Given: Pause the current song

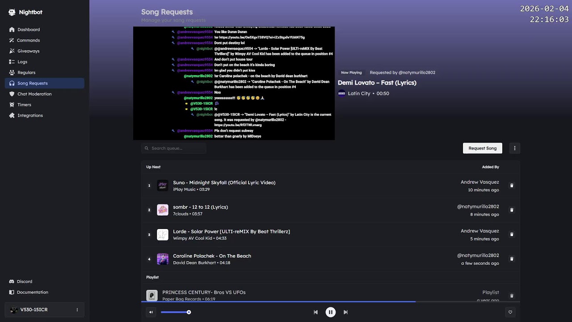Looking at the screenshot, I should pos(330,312).
